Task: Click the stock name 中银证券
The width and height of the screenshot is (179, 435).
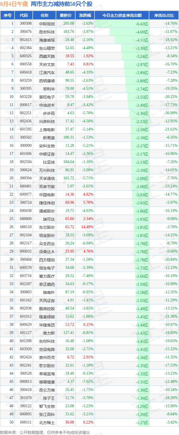Action: pyautogui.click(x=47, y=154)
